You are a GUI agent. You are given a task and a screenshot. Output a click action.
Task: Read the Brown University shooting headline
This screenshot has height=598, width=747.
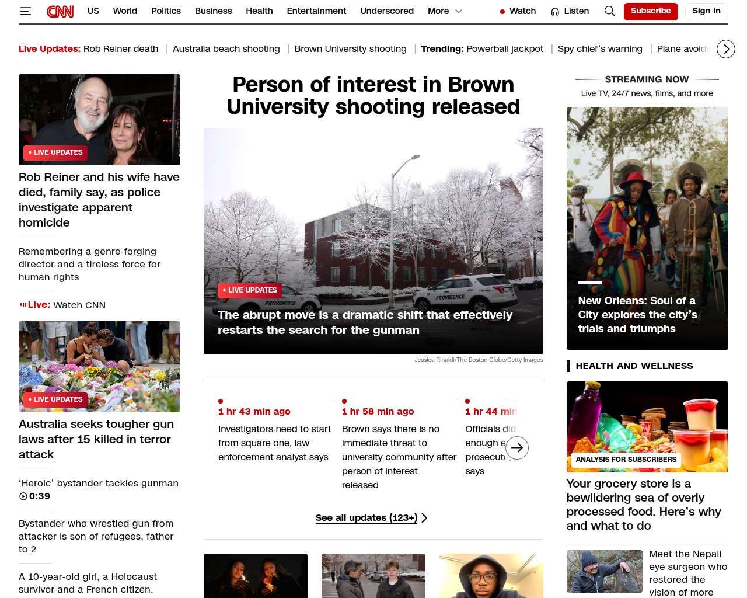pyautogui.click(x=373, y=96)
